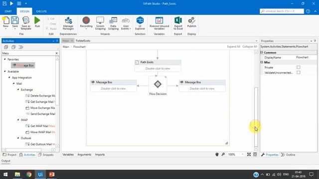Screen dimensions: 319x179
Task: Collapse the Outlook node
Action: [18, 138]
